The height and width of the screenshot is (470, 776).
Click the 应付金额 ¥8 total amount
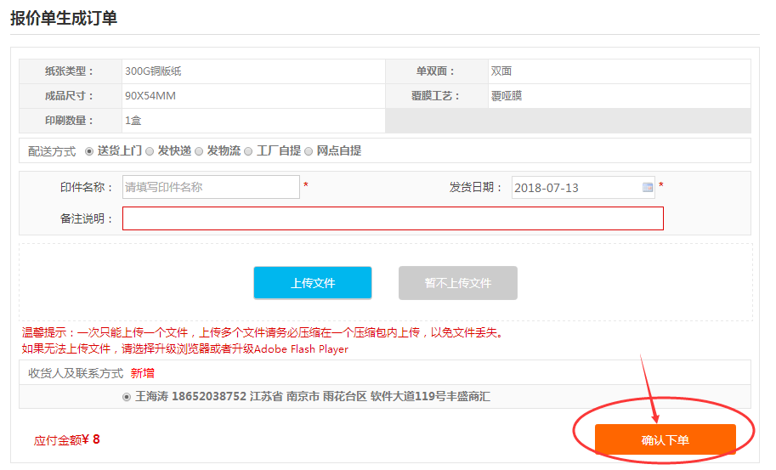(67, 439)
